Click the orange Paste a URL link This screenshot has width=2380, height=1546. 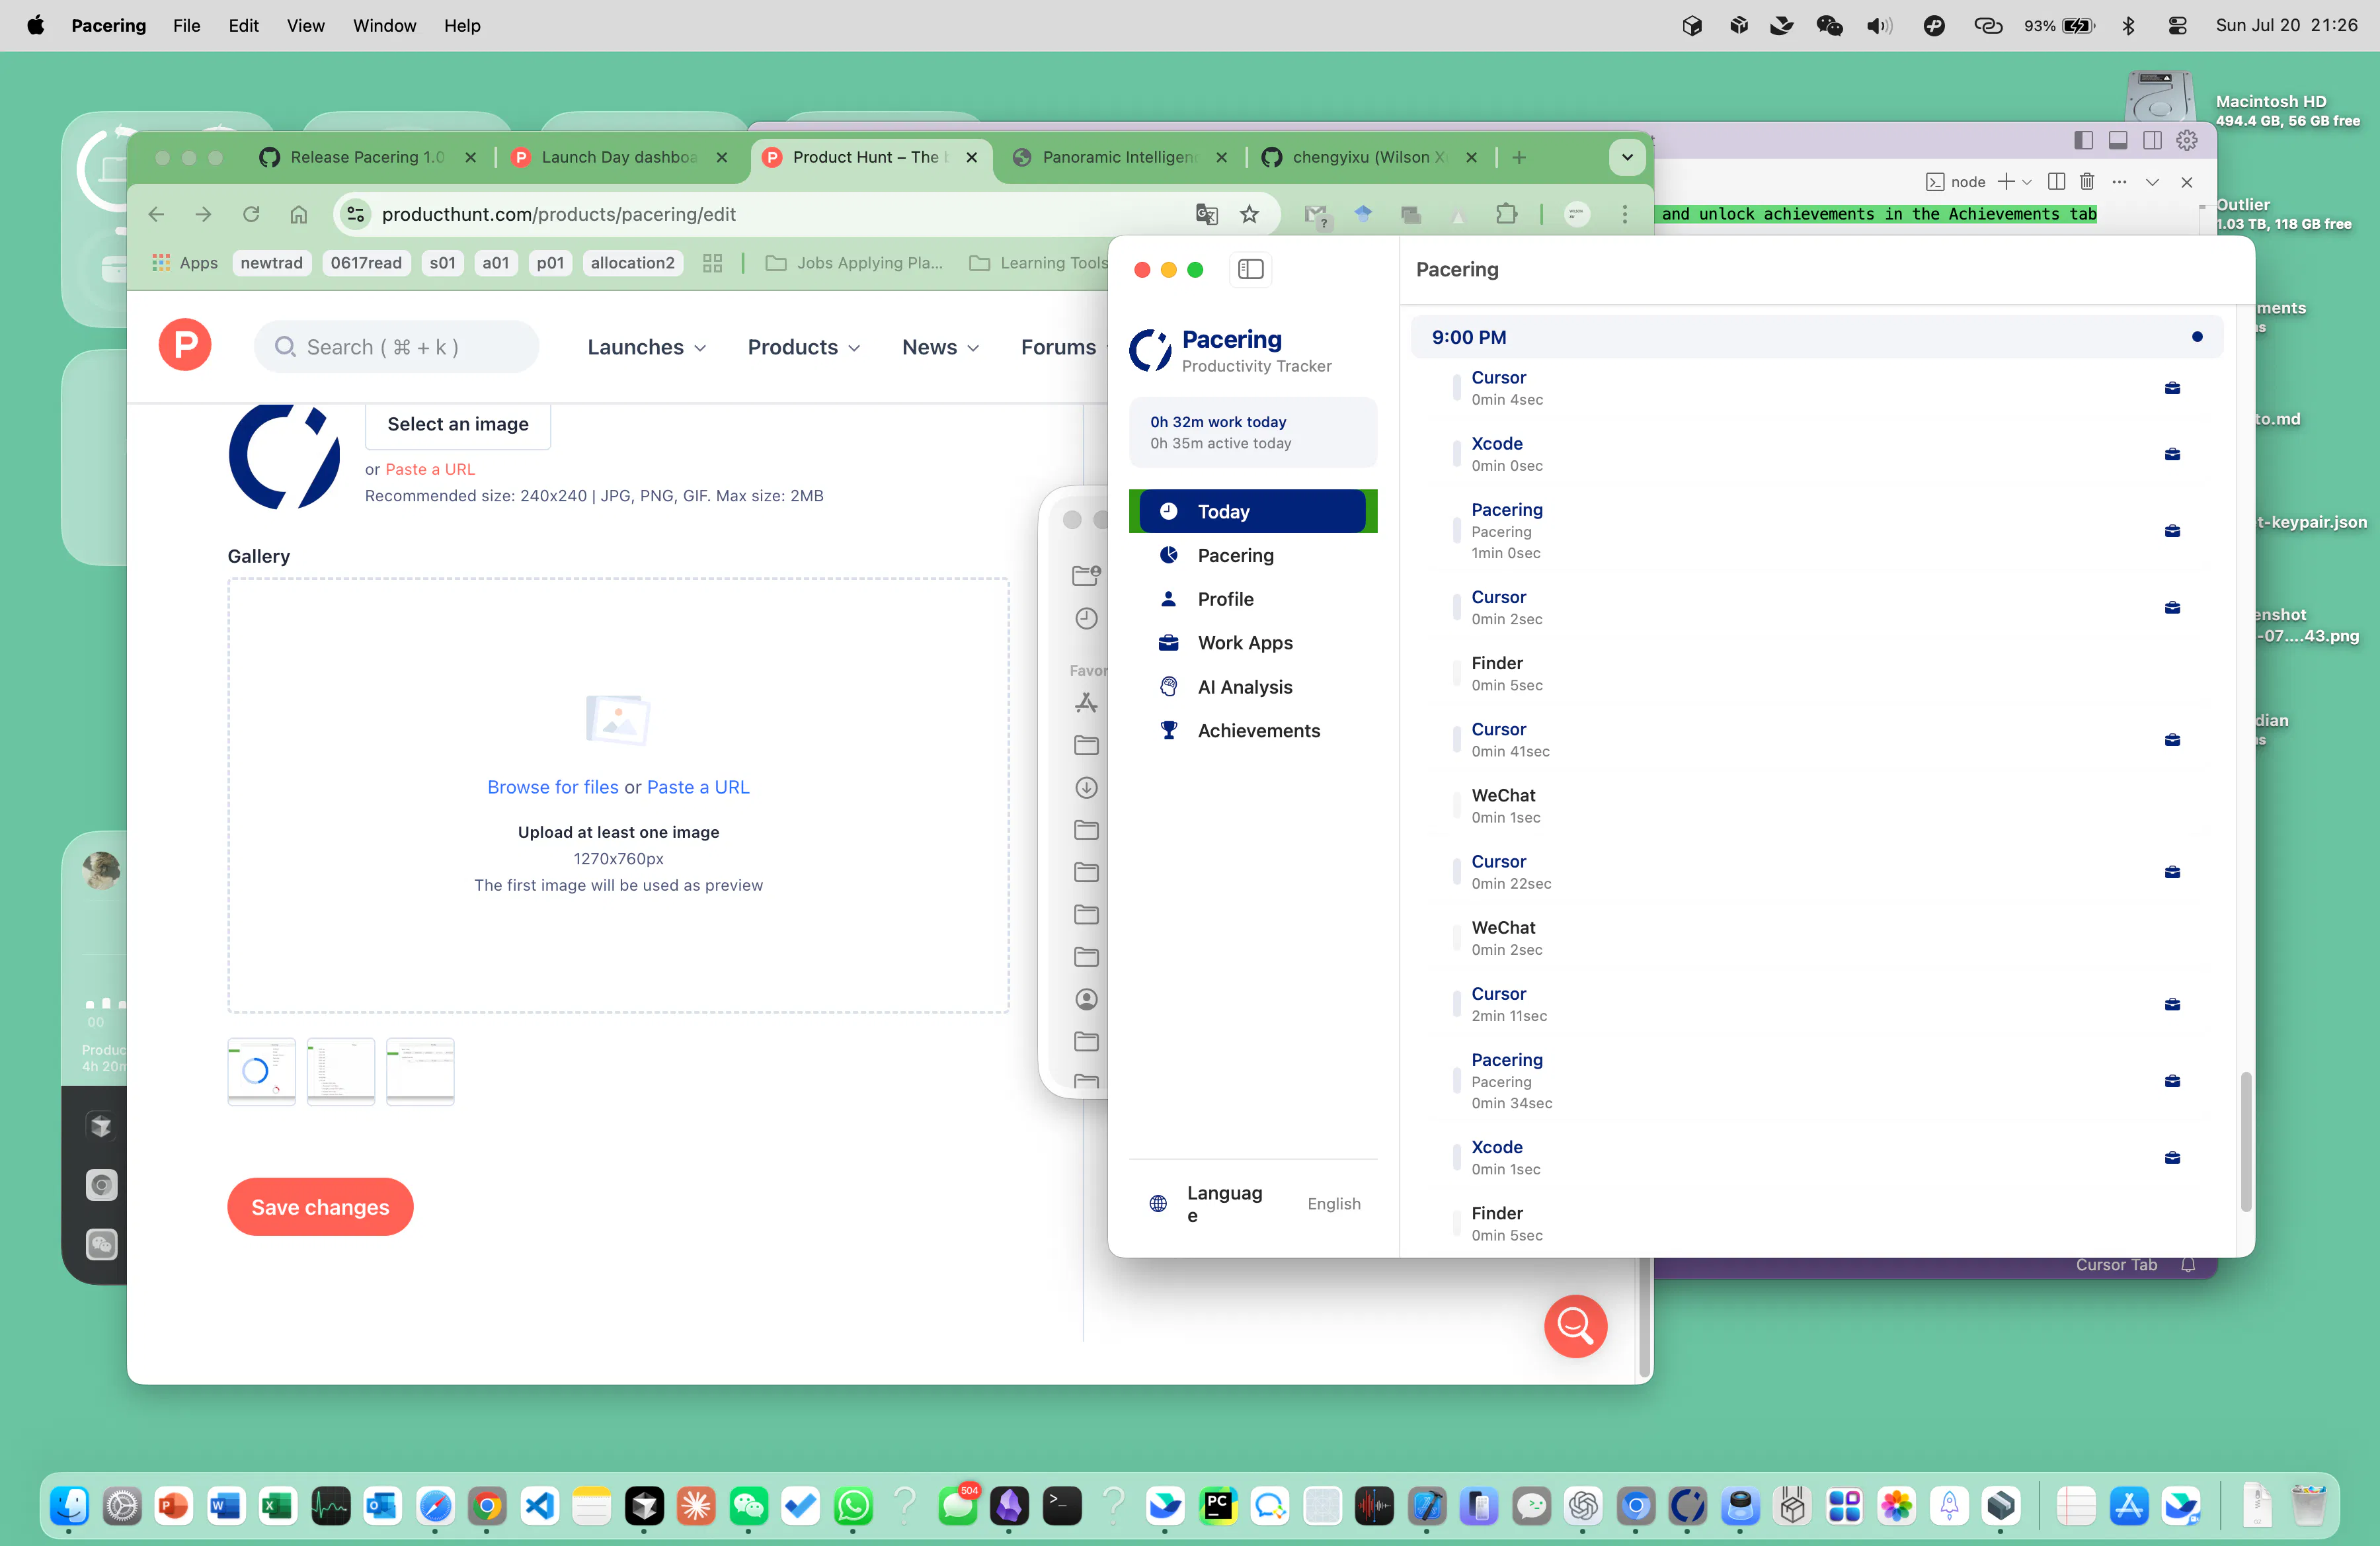click(430, 469)
